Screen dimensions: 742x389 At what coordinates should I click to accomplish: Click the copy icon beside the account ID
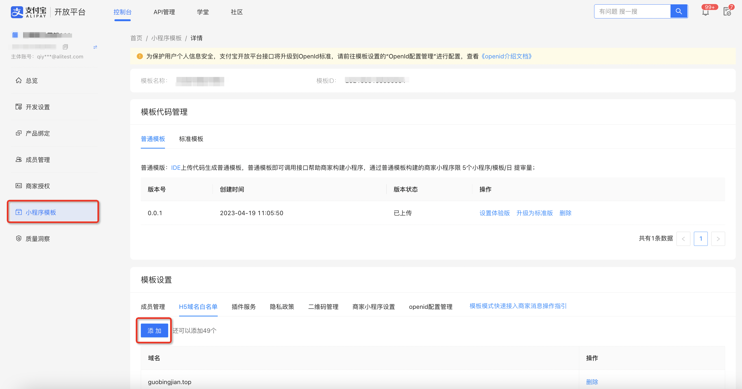click(65, 47)
